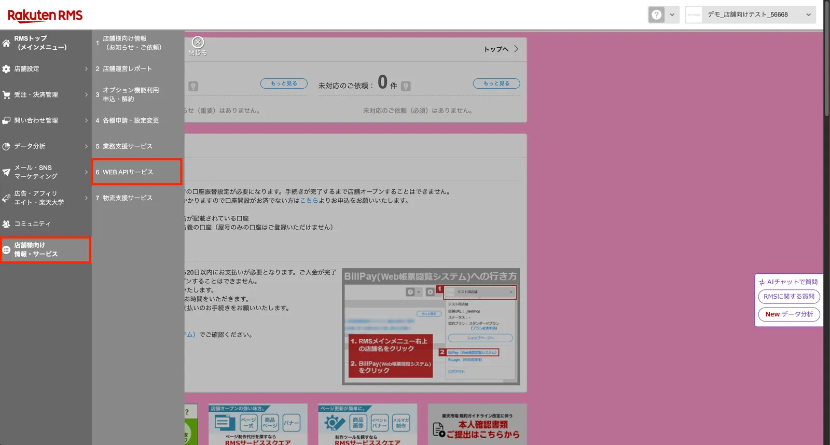
Task: Open the help question mark icon
Action: [x=657, y=15]
